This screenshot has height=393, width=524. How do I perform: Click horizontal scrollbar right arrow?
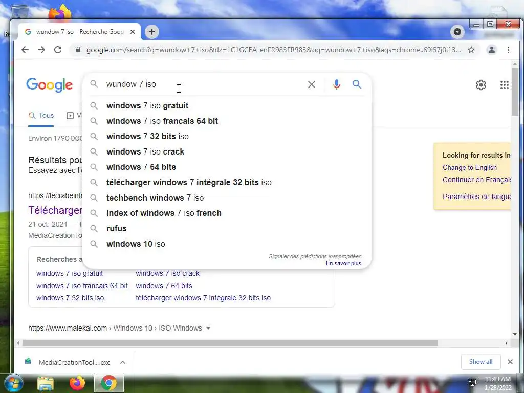click(x=506, y=343)
